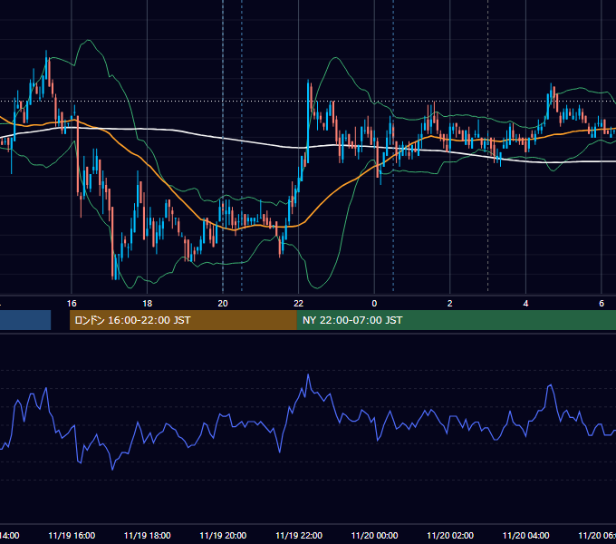Click the 20 hour label on price chart axis
This screenshot has height=544, width=616.
tap(223, 304)
